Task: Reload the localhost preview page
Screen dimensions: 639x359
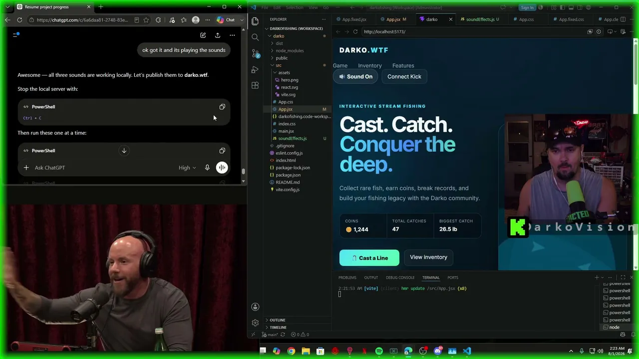Action: click(x=355, y=31)
